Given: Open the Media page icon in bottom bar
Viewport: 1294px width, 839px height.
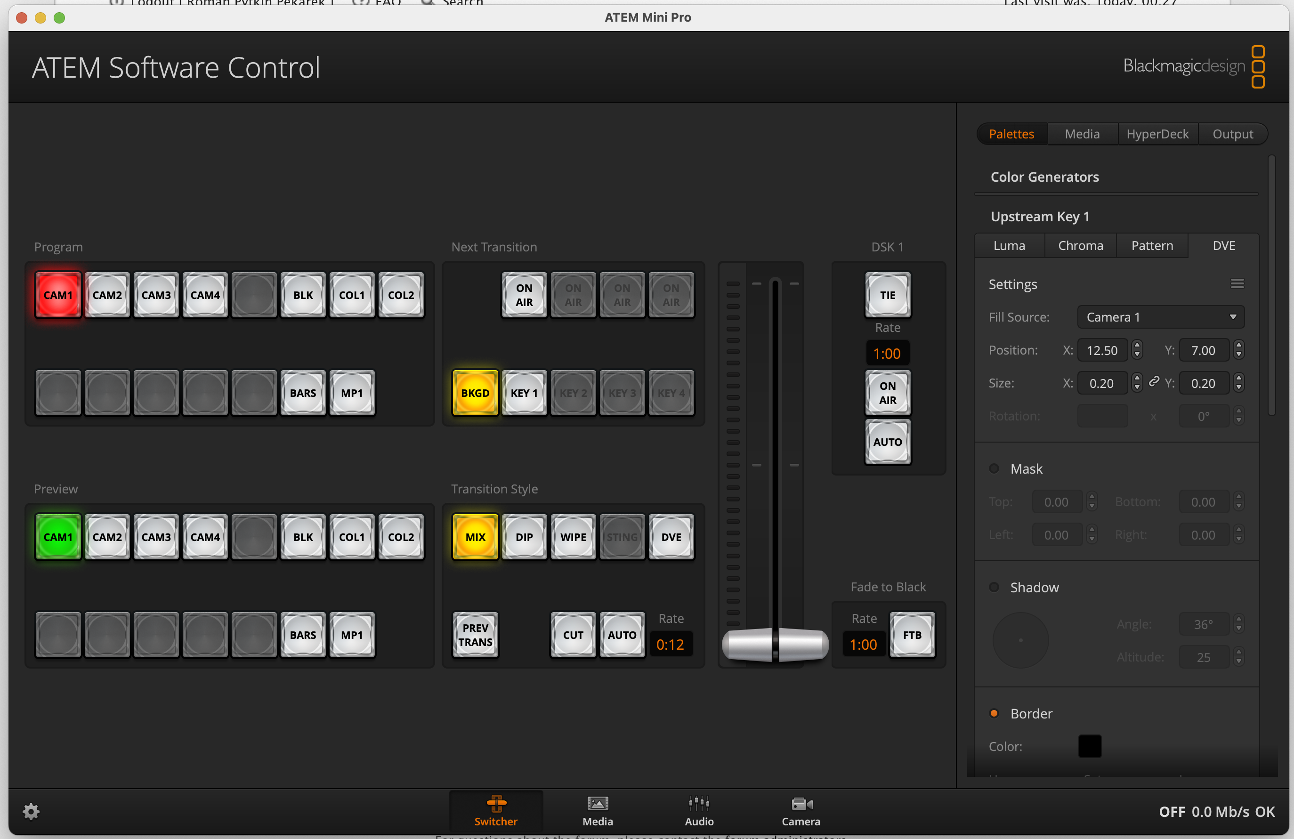Looking at the screenshot, I should [x=598, y=811].
